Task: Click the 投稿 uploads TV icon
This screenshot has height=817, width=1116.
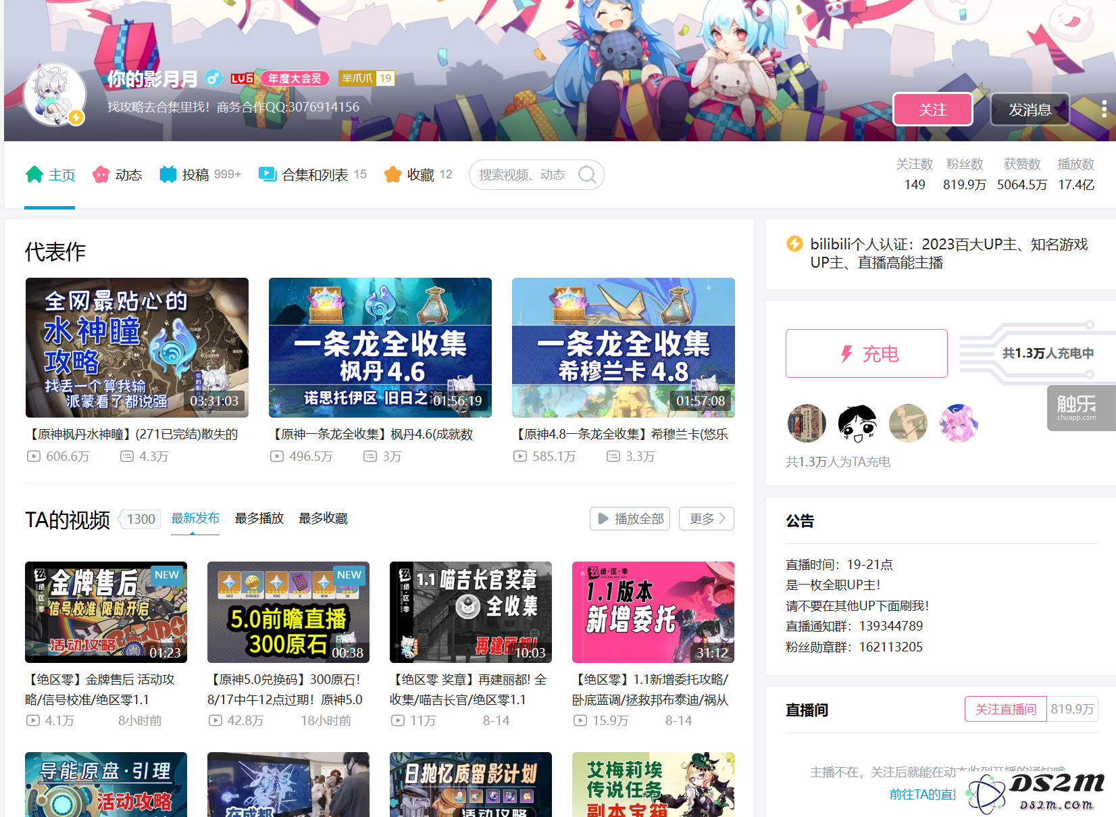Action: [x=168, y=174]
